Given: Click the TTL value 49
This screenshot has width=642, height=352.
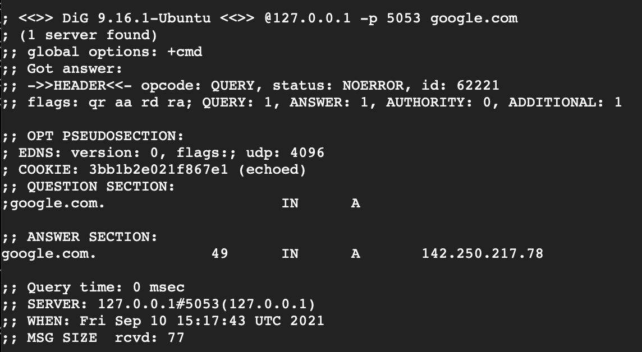Looking at the screenshot, I should (x=220, y=253).
